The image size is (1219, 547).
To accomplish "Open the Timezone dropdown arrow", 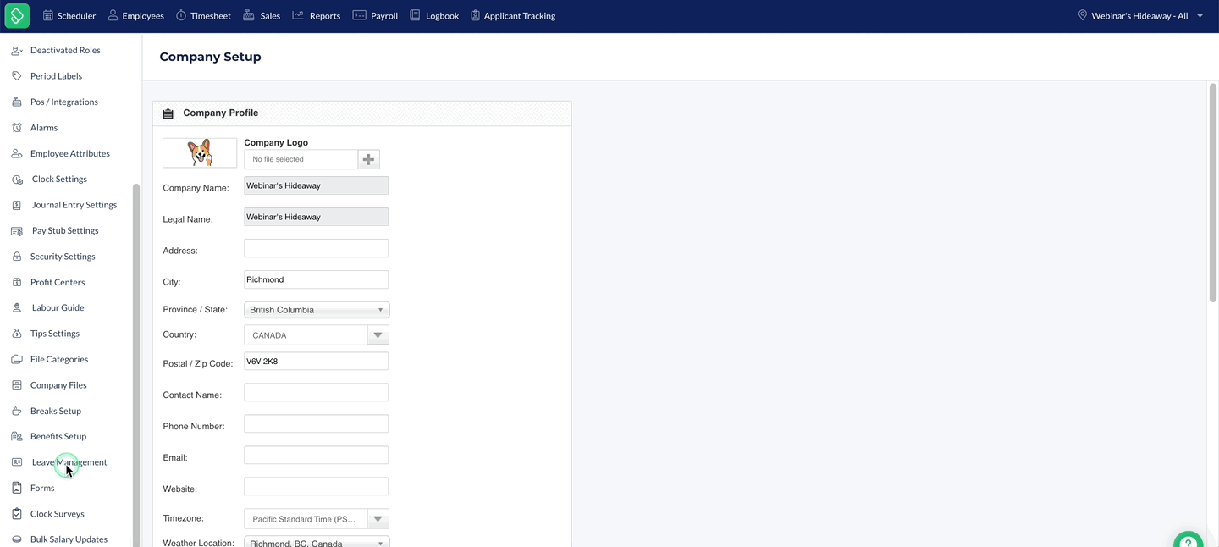I will 378,519.
